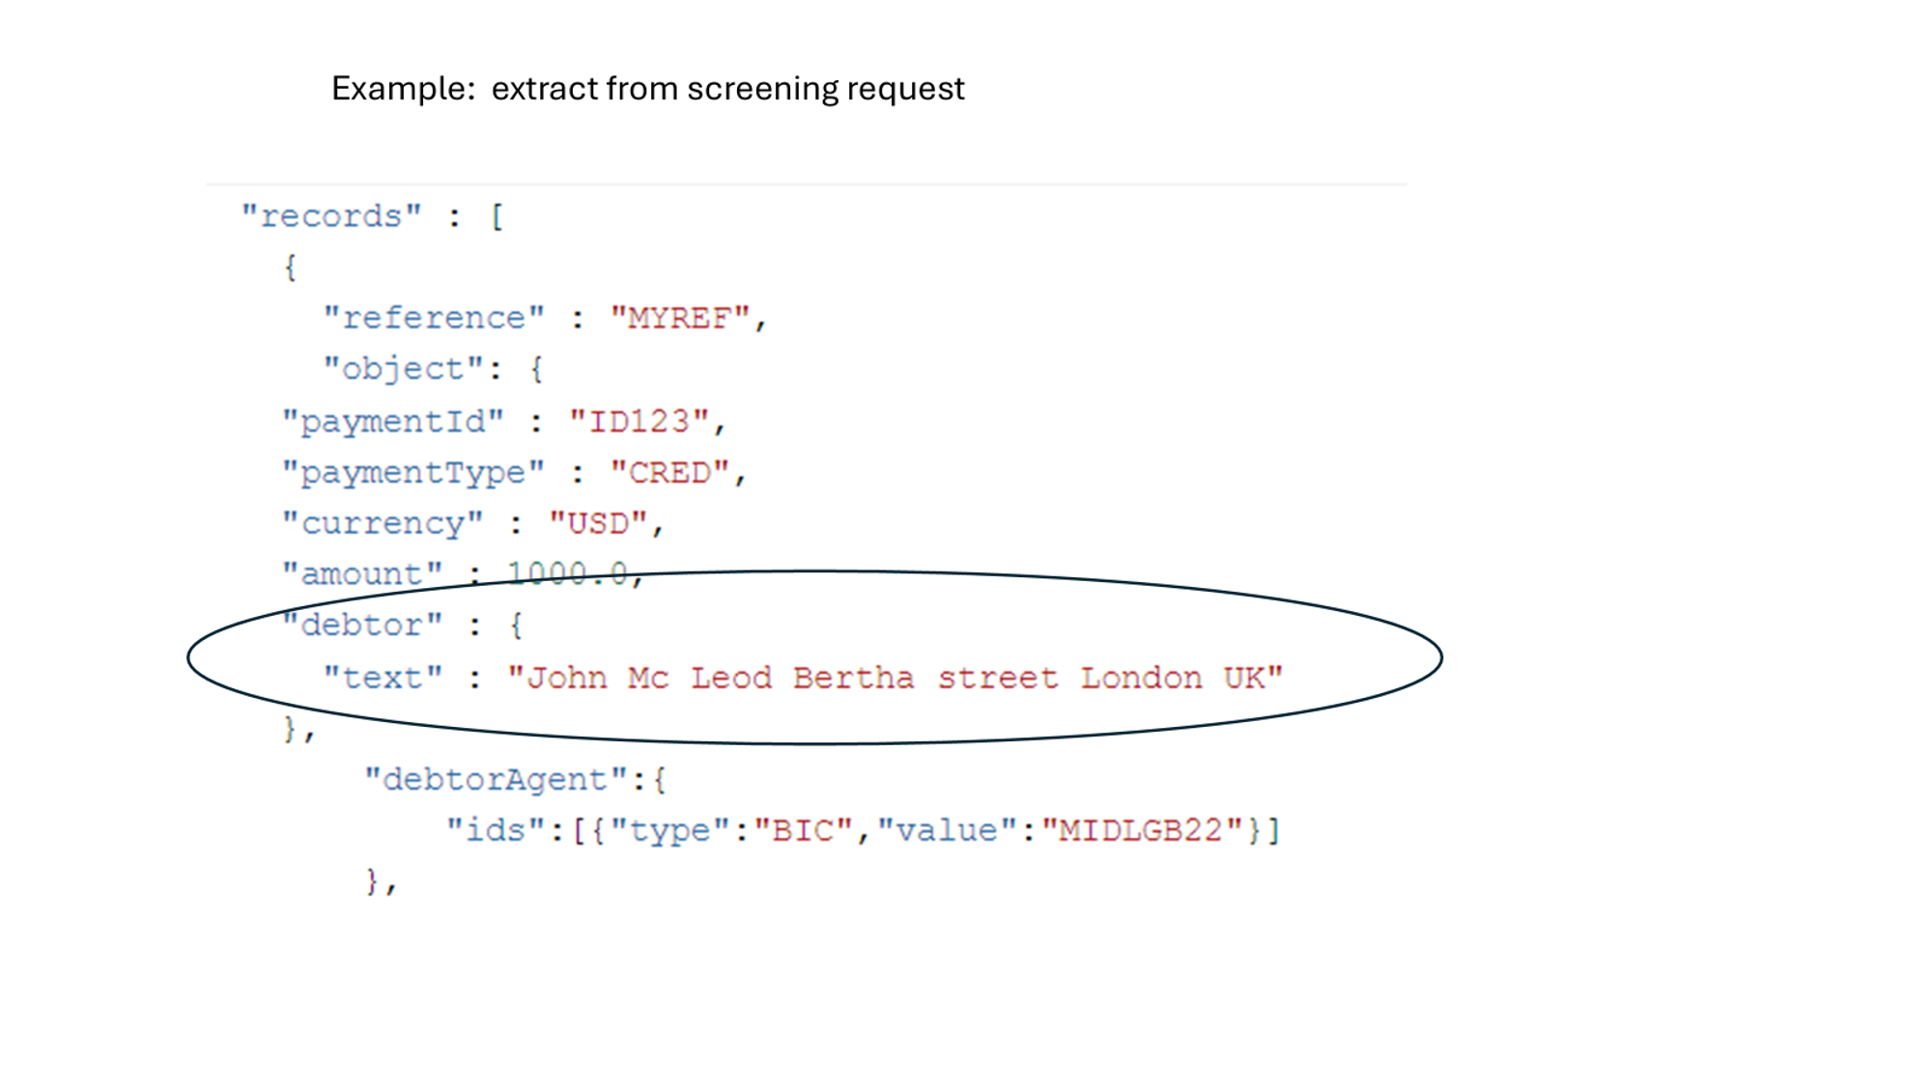Image resolution: width=1932 pixels, height=1086 pixels.
Task: Select the "MIDLGB22" value
Action: (x=1141, y=831)
